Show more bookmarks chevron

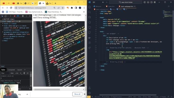(84, 12)
